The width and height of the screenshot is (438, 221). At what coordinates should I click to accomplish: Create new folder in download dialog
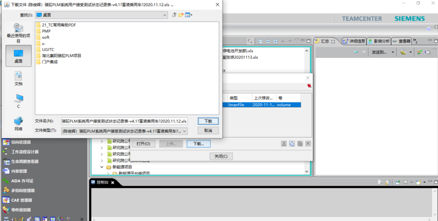(x=181, y=15)
